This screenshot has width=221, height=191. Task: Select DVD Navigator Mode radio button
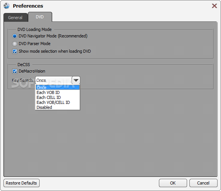click(14, 36)
